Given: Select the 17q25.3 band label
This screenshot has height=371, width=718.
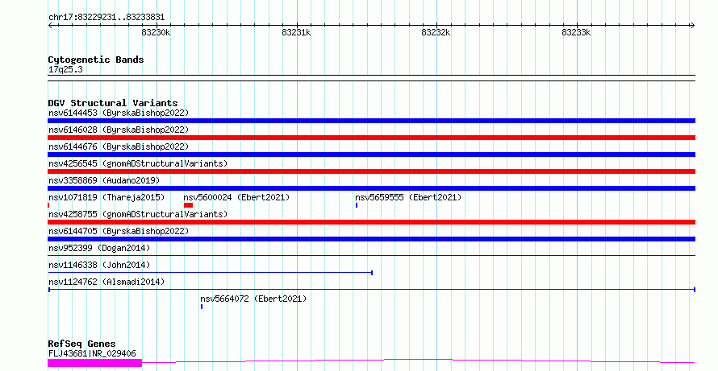Looking at the screenshot, I should coord(65,70).
